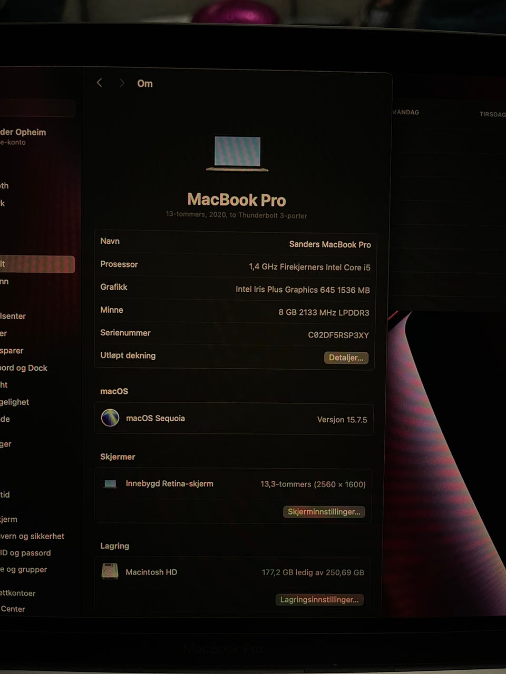The width and height of the screenshot is (506, 674).
Task: Open 'ID og passord' in sidebar
Action: pyautogui.click(x=25, y=553)
